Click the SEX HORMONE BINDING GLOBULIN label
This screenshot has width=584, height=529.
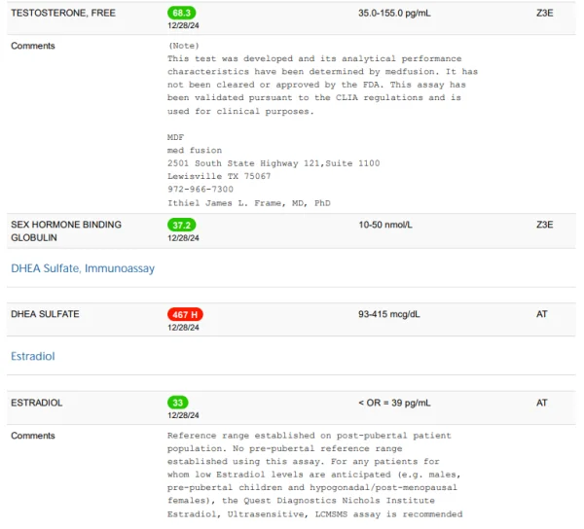(x=66, y=230)
